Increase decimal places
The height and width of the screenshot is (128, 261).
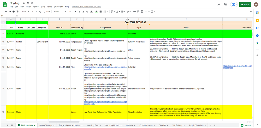pyautogui.click(x=44, y=12)
